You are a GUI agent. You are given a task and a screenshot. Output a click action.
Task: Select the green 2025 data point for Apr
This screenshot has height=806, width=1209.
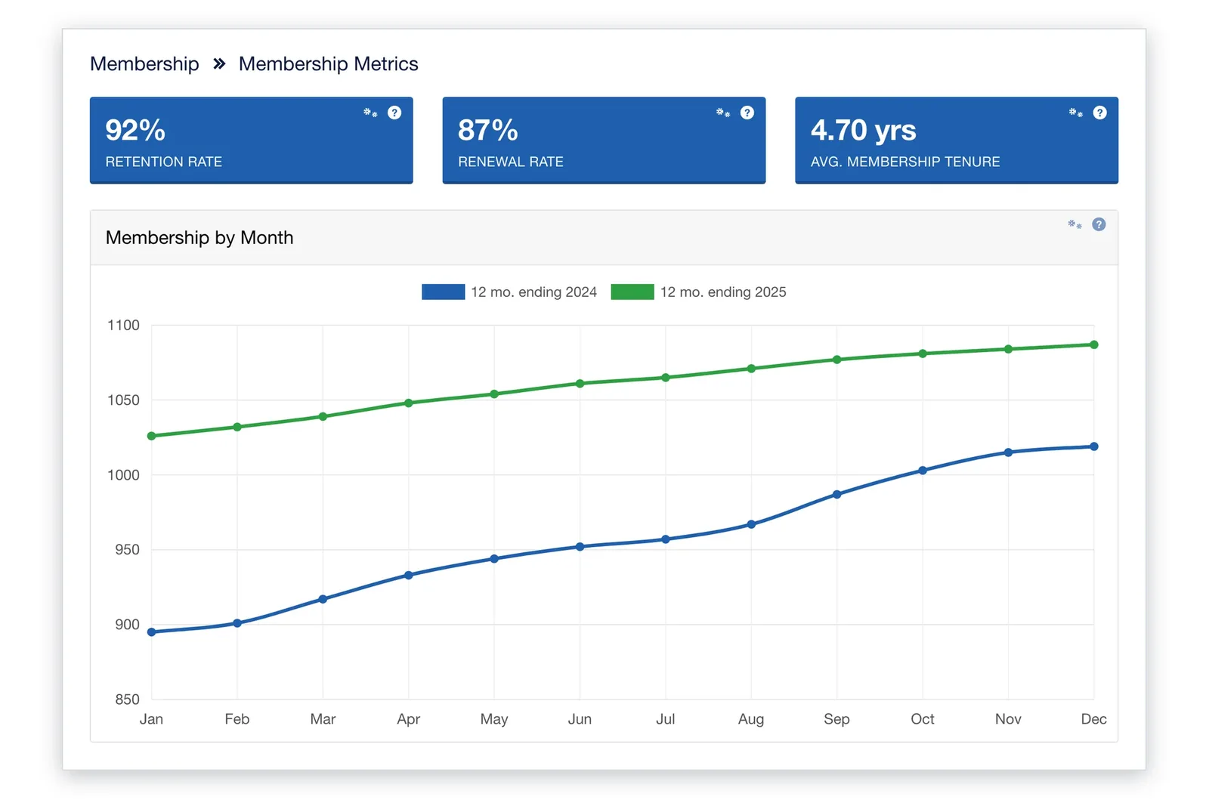point(409,403)
